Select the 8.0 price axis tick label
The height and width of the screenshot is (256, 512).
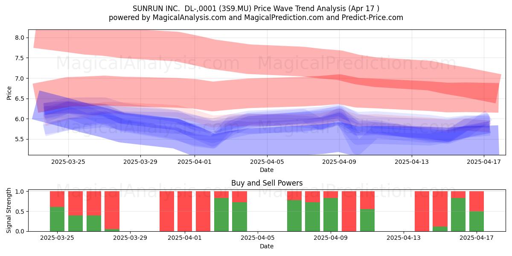coord(20,38)
